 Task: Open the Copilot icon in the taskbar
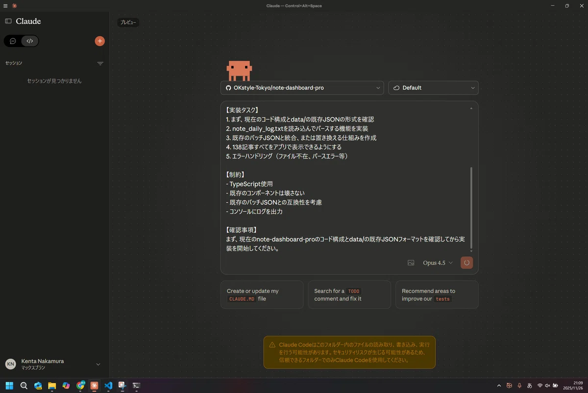coord(66,386)
